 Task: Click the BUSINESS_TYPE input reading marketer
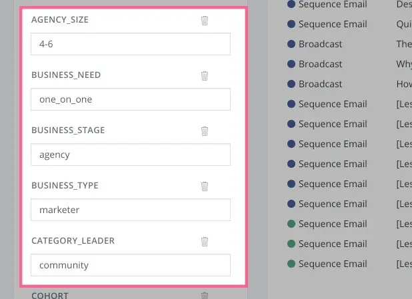coord(131,210)
